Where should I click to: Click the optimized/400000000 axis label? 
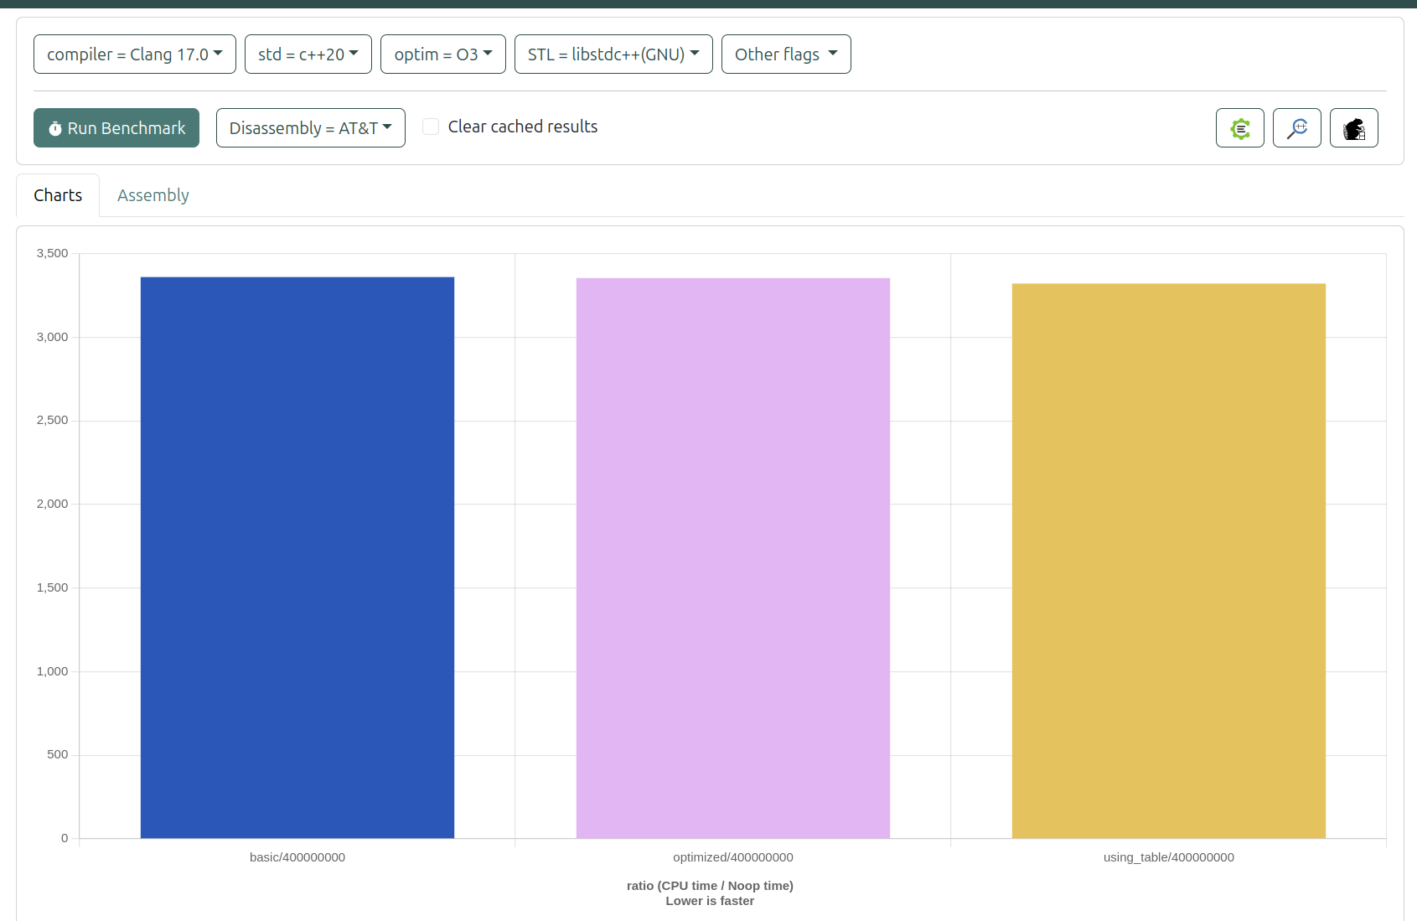pyautogui.click(x=732, y=857)
